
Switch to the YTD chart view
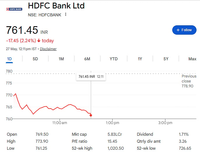point(114,59)
